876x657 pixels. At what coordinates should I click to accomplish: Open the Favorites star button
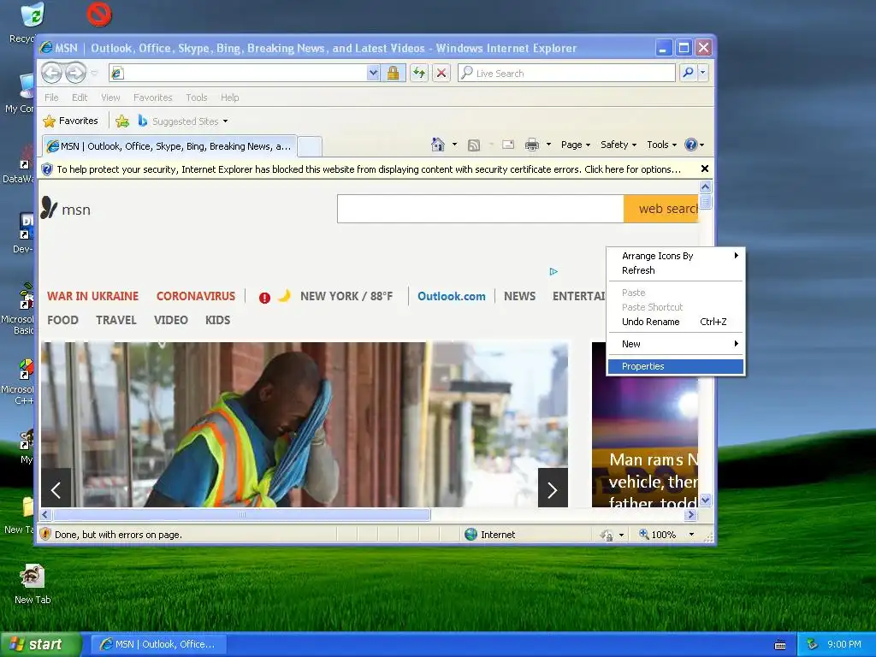[70, 121]
